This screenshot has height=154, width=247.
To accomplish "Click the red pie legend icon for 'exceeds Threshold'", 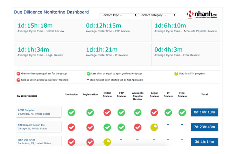I will click(x=18, y=80).
